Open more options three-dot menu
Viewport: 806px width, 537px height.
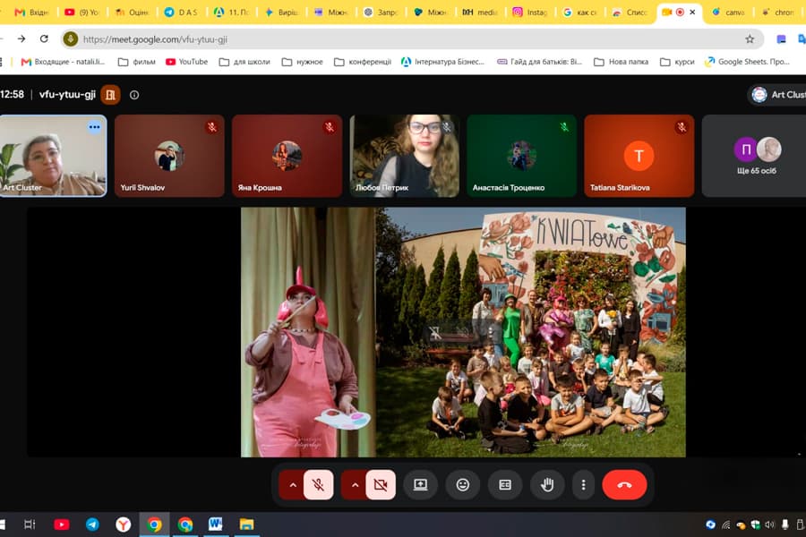(x=583, y=484)
